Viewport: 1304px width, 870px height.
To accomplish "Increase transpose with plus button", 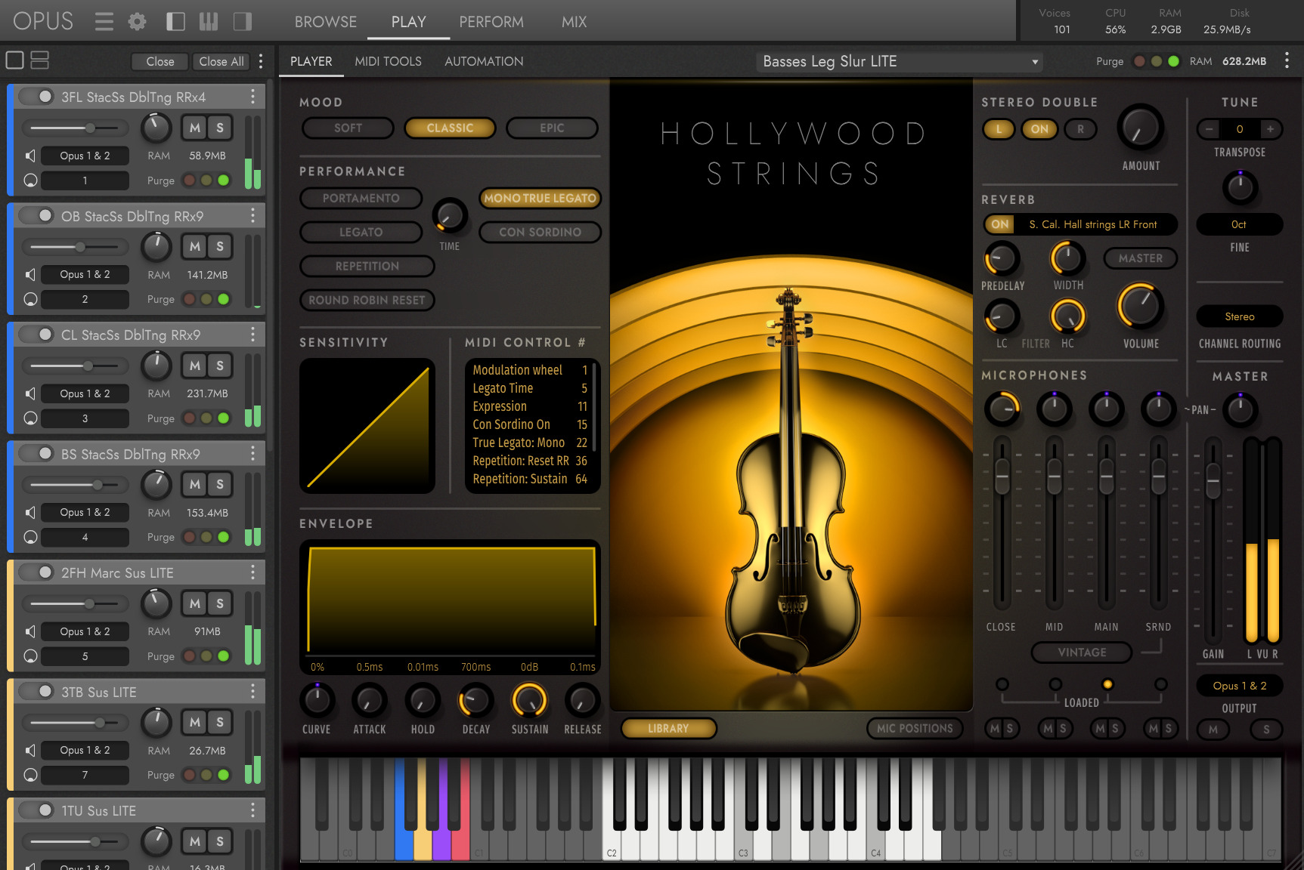I will 1270,129.
